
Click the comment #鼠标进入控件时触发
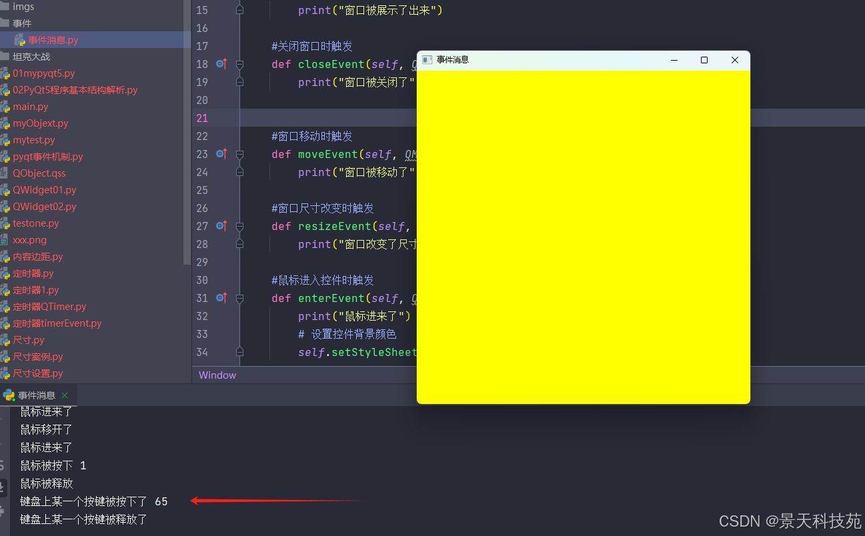(x=323, y=280)
